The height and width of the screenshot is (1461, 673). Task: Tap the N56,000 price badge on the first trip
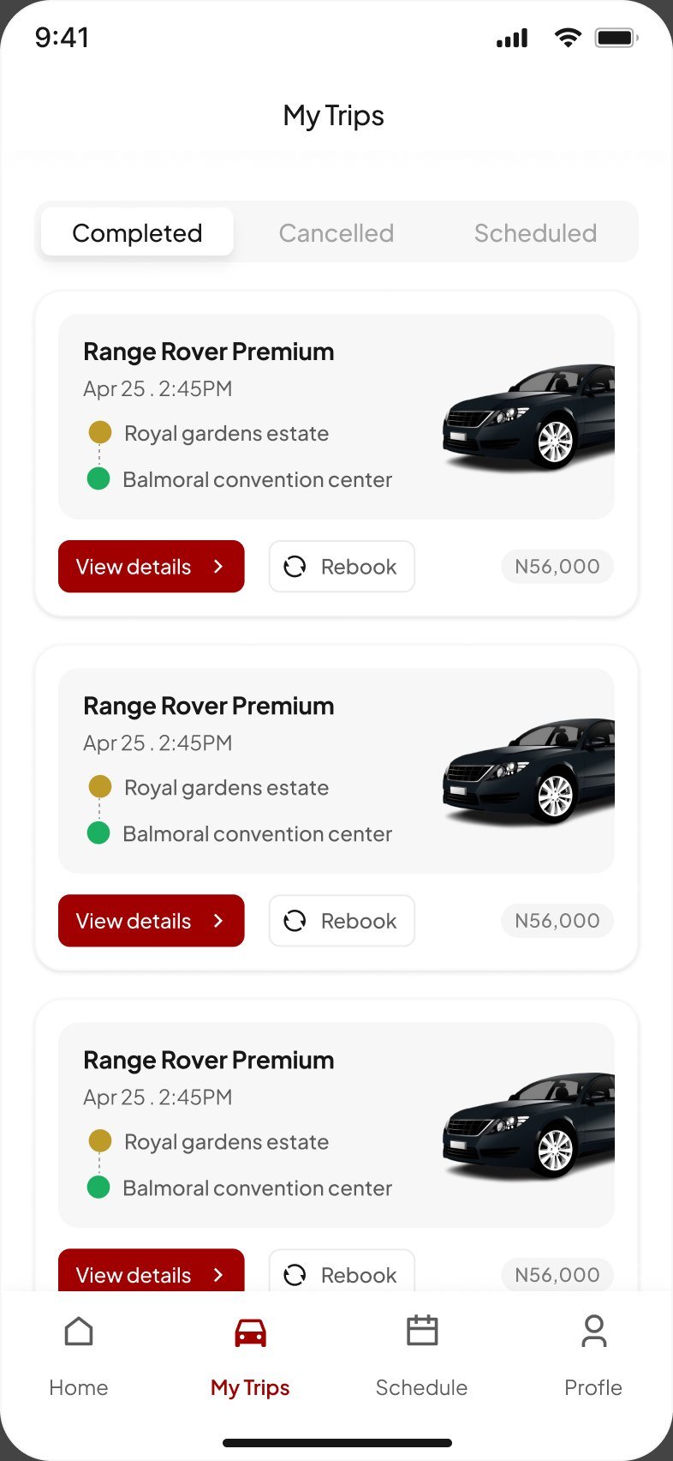coord(557,566)
